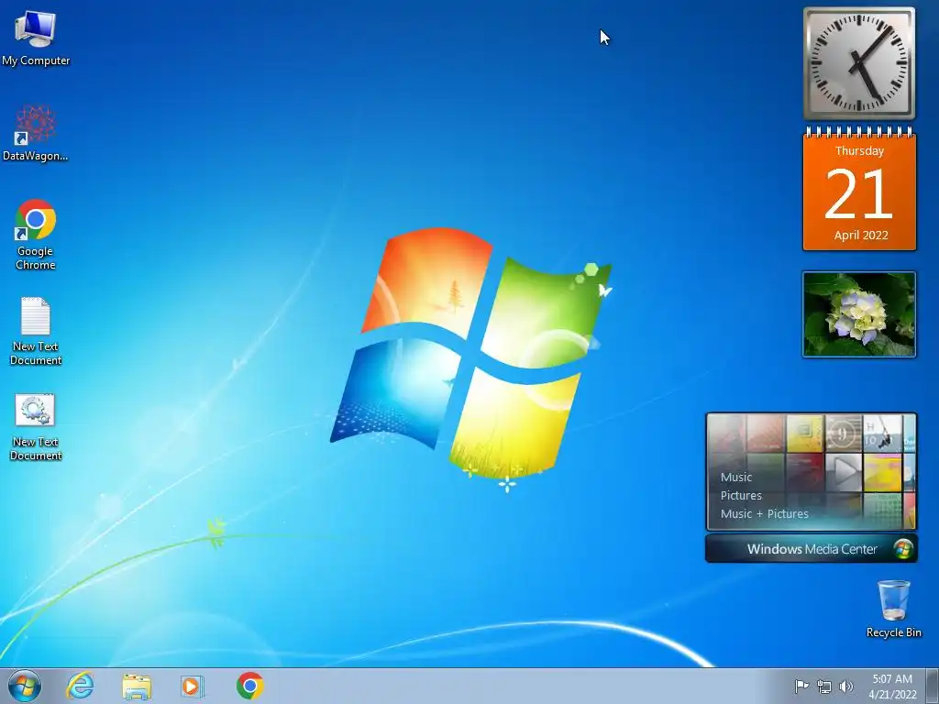
Task: Click the slide show flower picture gadget
Action: pos(858,314)
